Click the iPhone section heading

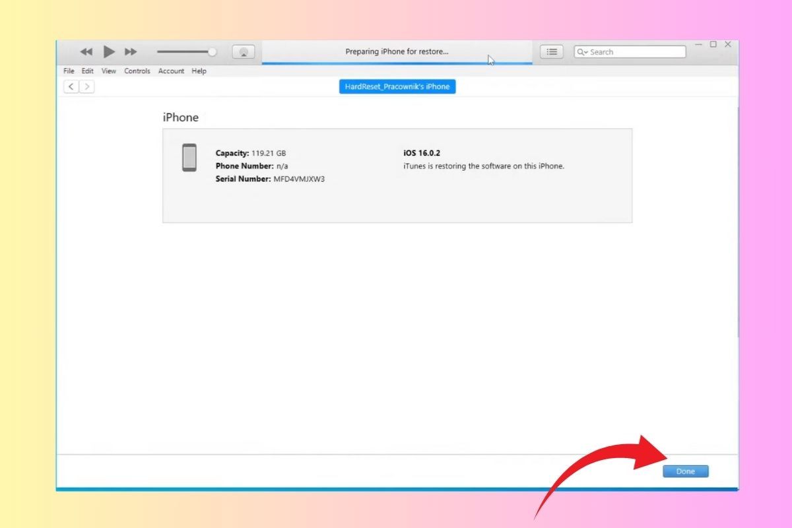[x=180, y=117]
